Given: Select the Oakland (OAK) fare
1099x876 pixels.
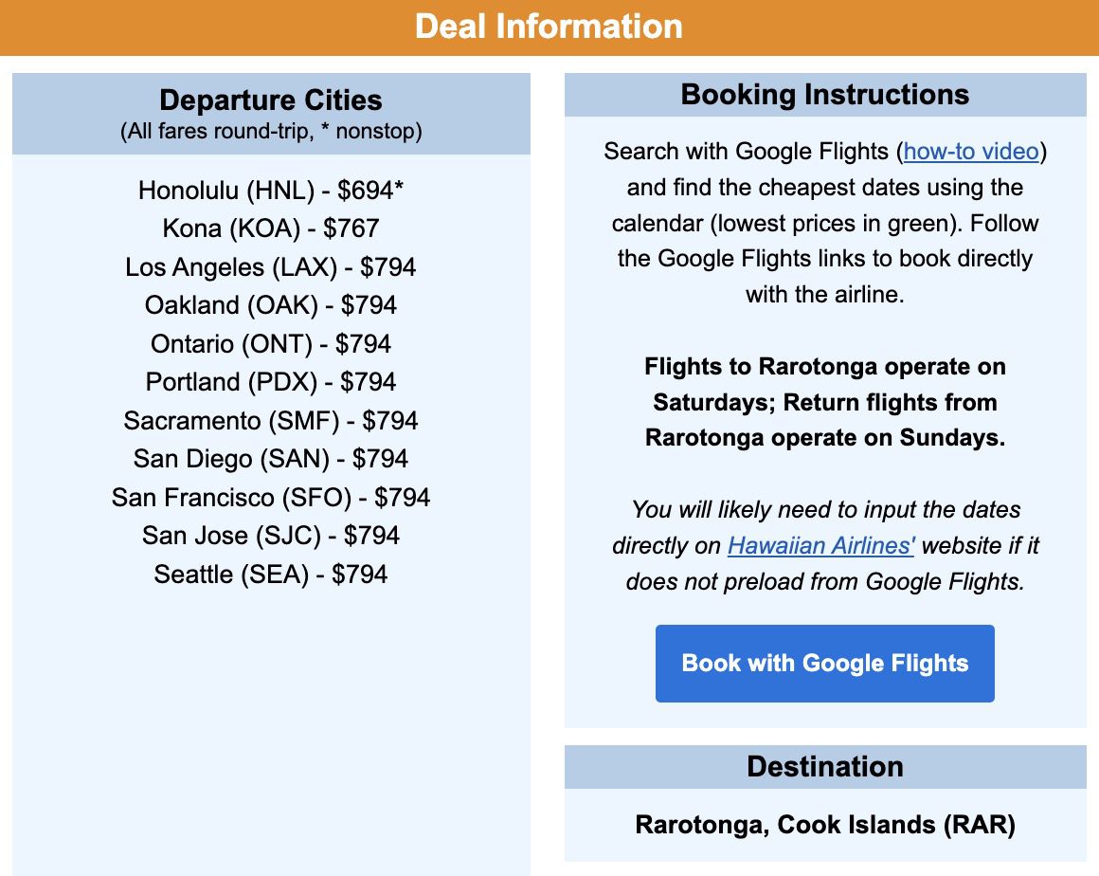Looking at the screenshot, I should tap(269, 305).
